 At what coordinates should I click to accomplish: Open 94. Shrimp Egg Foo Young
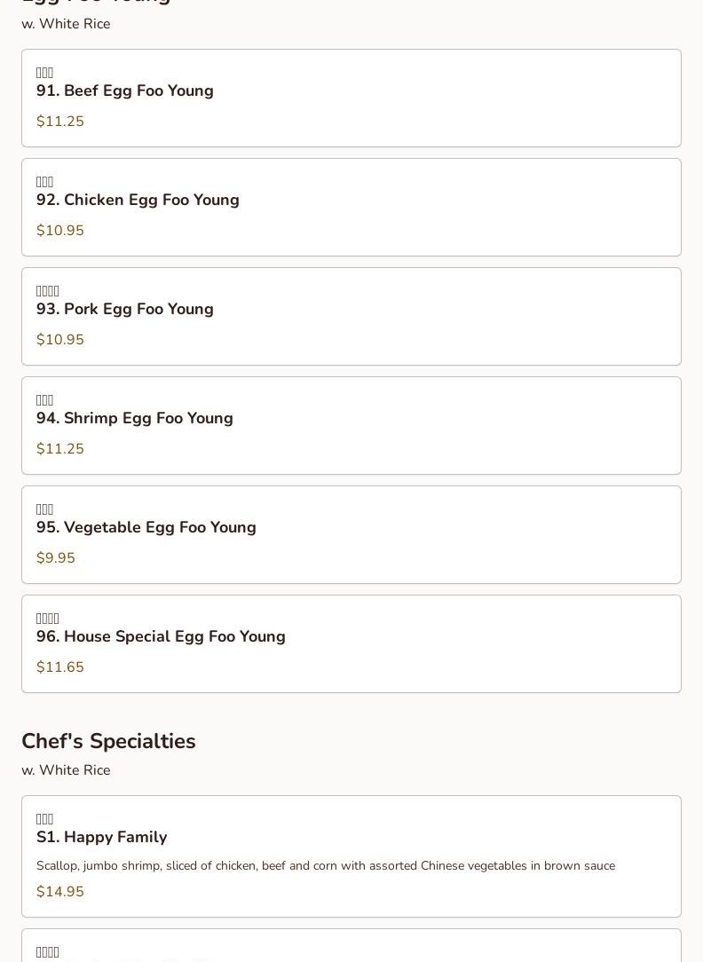(135, 418)
